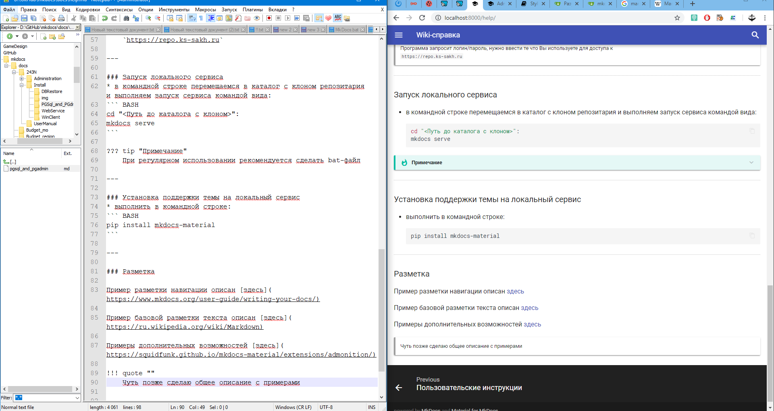Collapse the docs folder in tree
Image resolution: width=774 pixels, height=411 pixels.
tap(6, 66)
